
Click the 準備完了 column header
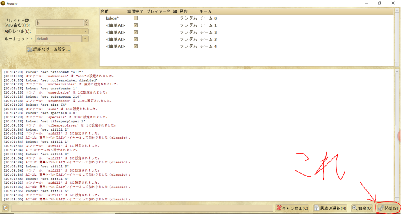[x=135, y=11]
